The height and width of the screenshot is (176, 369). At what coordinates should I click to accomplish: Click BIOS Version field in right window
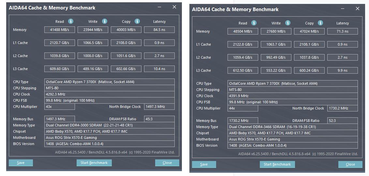click(x=293, y=145)
